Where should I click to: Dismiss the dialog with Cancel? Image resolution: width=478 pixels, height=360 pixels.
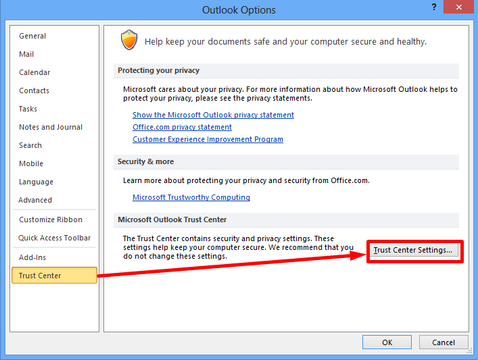pos(444,342)
